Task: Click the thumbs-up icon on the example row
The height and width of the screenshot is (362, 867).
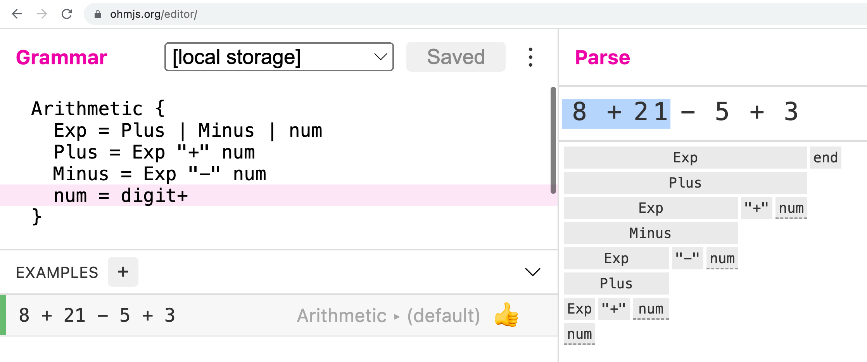Action: 506,315
